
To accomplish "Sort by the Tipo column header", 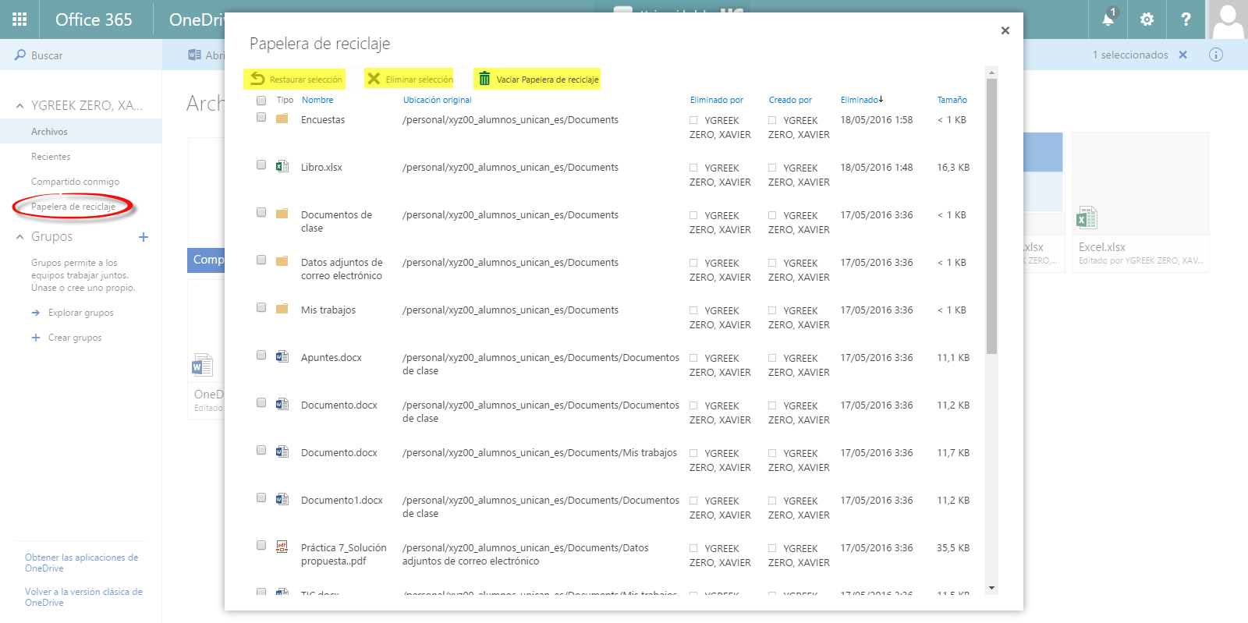I will [x=285, y=100].
